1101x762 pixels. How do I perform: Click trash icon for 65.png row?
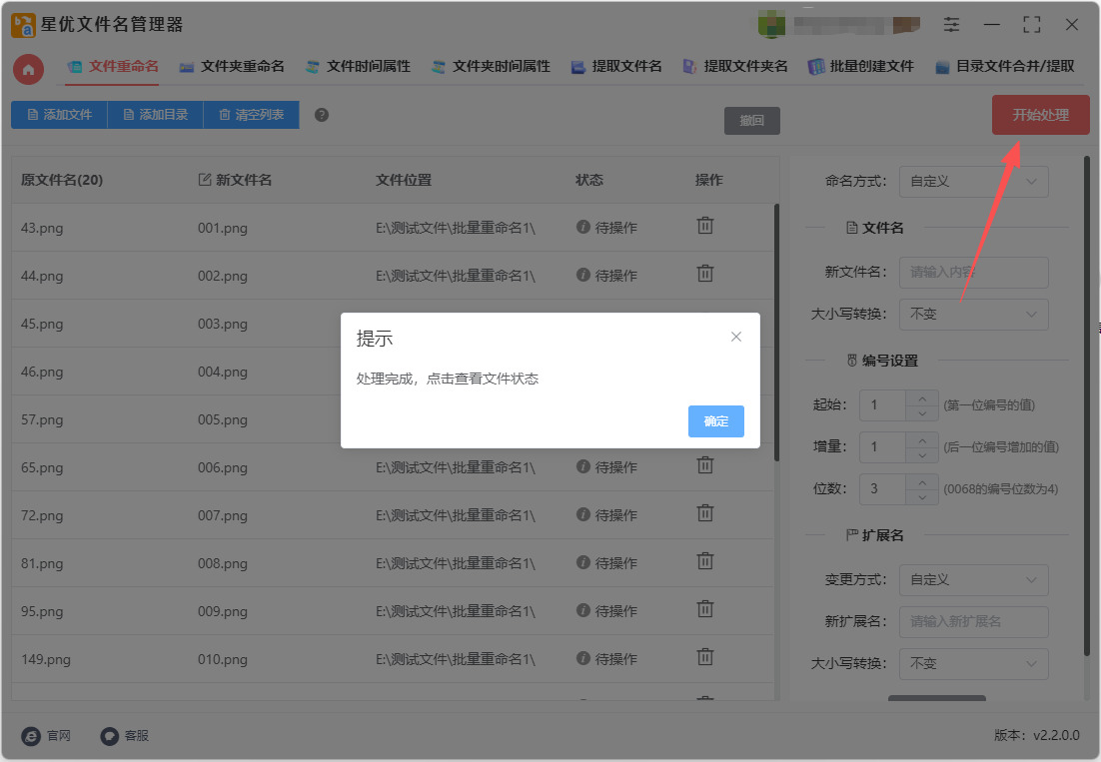(705, 465)
